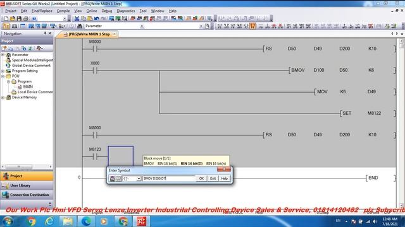Switch to GX Works2 red taskbar icon
Image resolution: width=405 pixels, height=227 pixels.
(141, 221)
